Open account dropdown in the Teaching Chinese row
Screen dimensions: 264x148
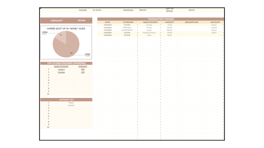[x=223, y=33]
